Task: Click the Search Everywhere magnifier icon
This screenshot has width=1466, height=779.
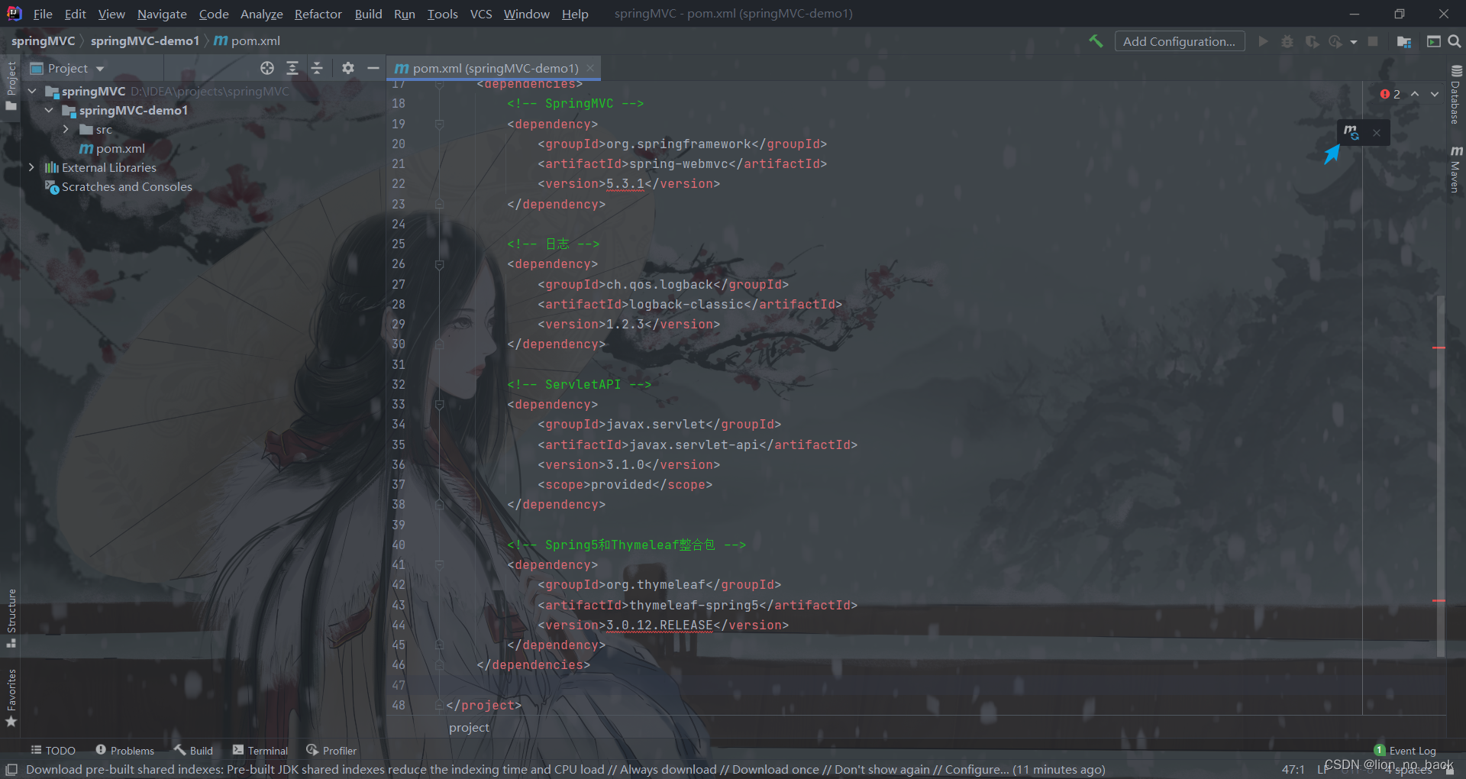Action: [x=1455, y=41]
